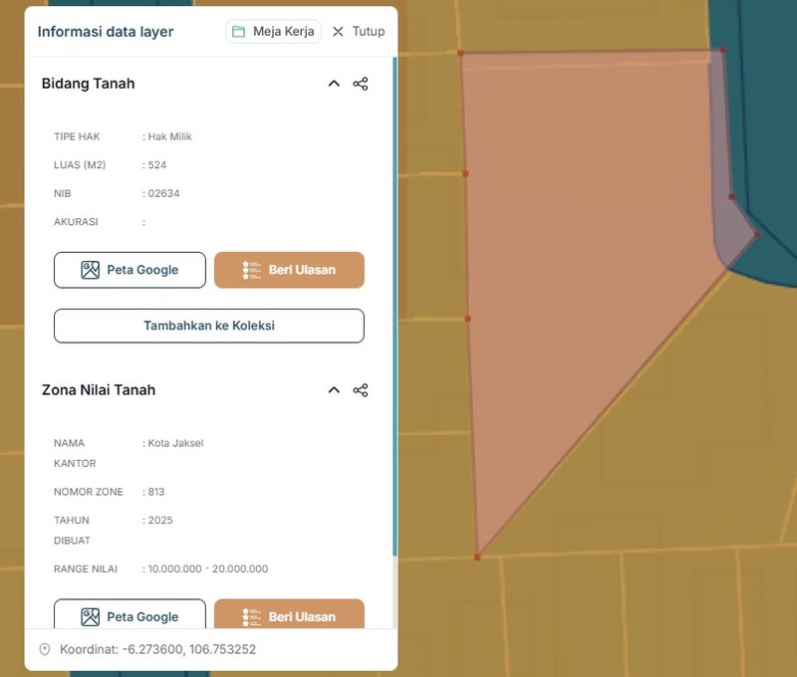Collapse the Bidang Tanah section
This screenshot has height=677, width=797.
pos(334,84)
